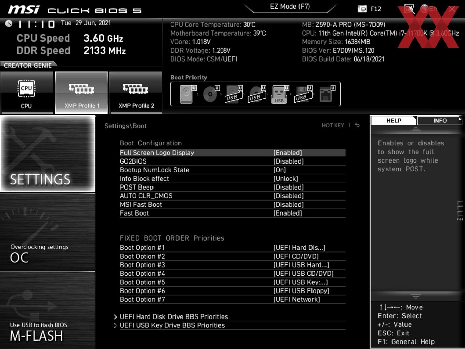Click the FIXED BOOT ORDER Priorities heading
The image size is (465, 349).
172,238
